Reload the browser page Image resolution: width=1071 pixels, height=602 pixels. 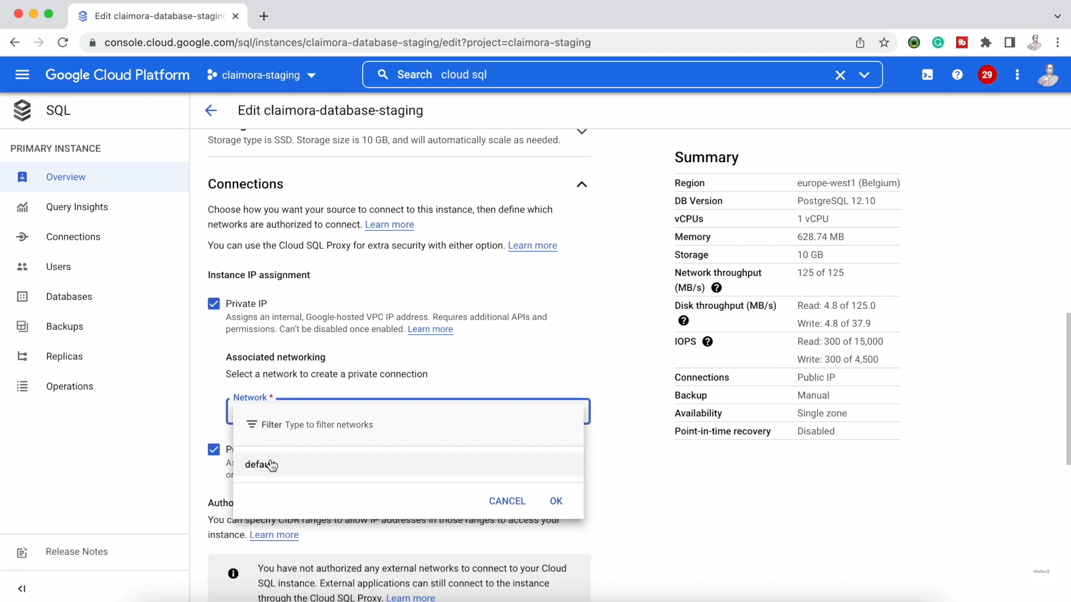(x=63, y=42)
